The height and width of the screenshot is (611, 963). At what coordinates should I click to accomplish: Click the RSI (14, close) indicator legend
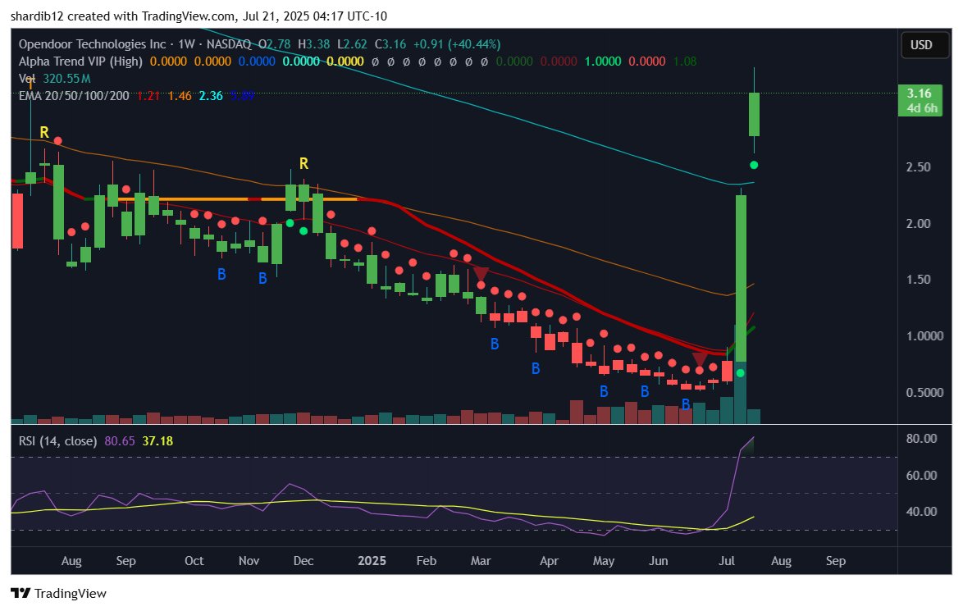click(57, 441)
